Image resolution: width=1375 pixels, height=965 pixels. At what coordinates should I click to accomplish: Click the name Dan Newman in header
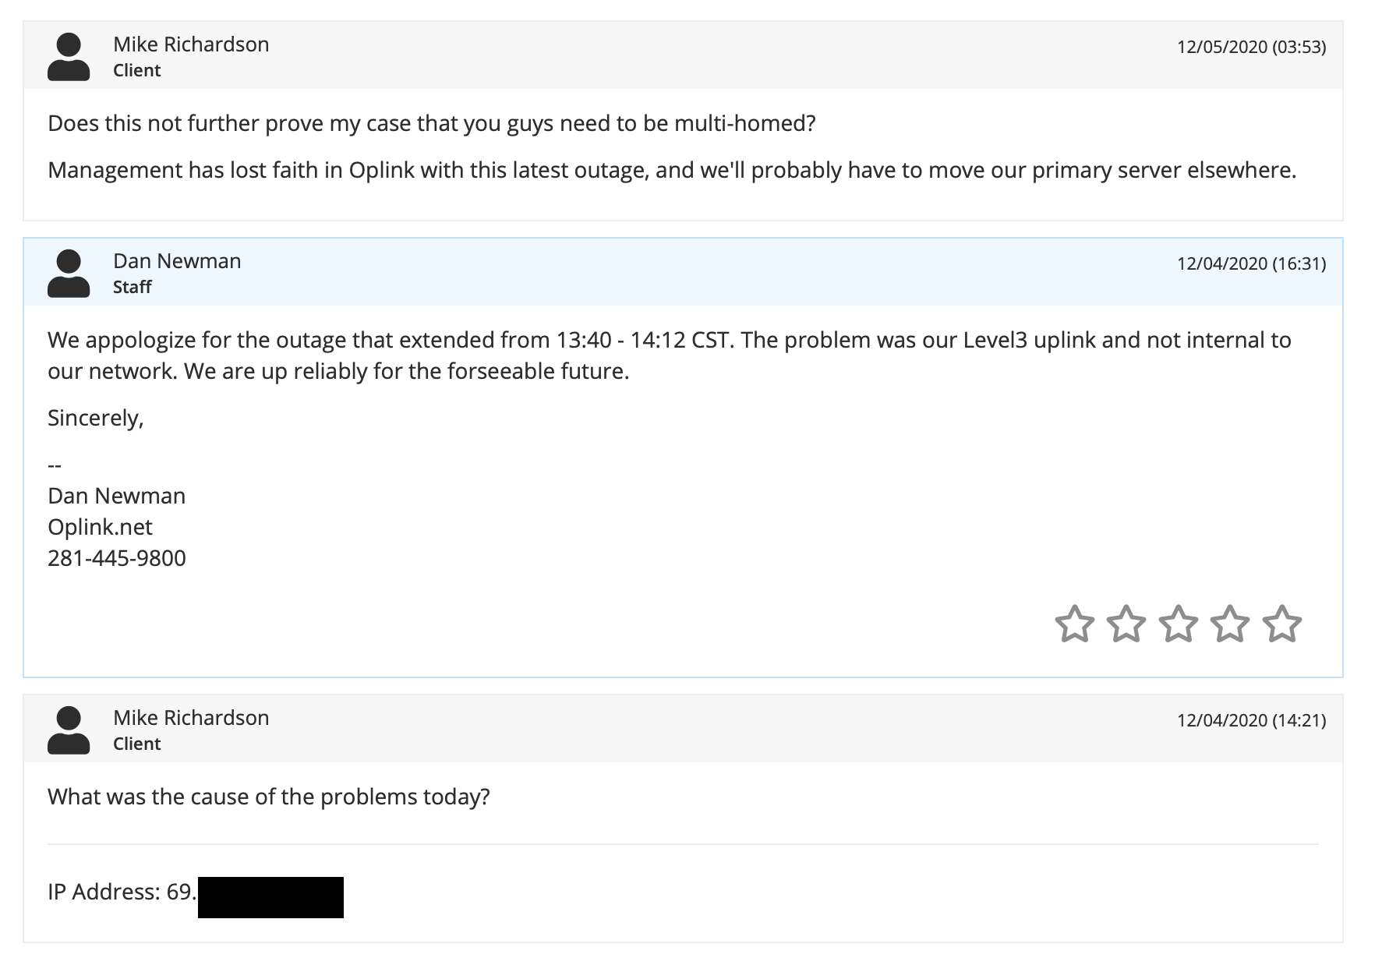click(x=177, y=261)
